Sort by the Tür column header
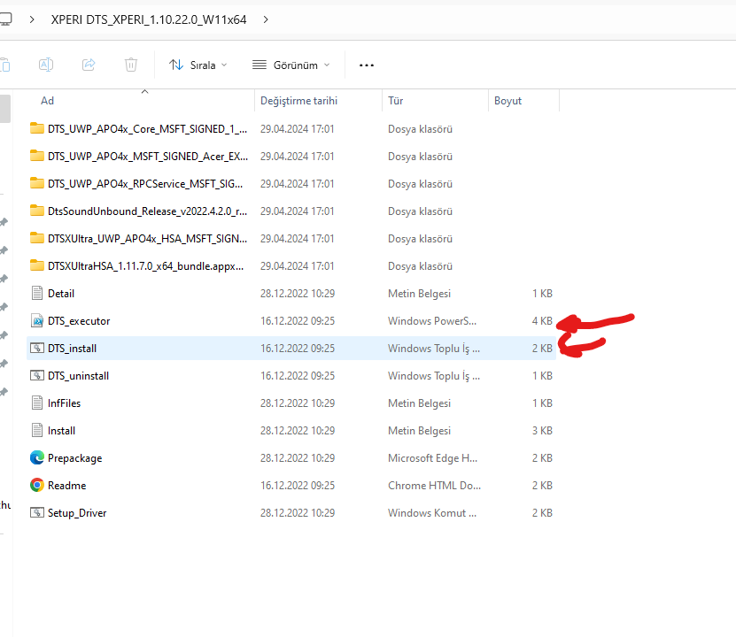 (x=395, y=101)
